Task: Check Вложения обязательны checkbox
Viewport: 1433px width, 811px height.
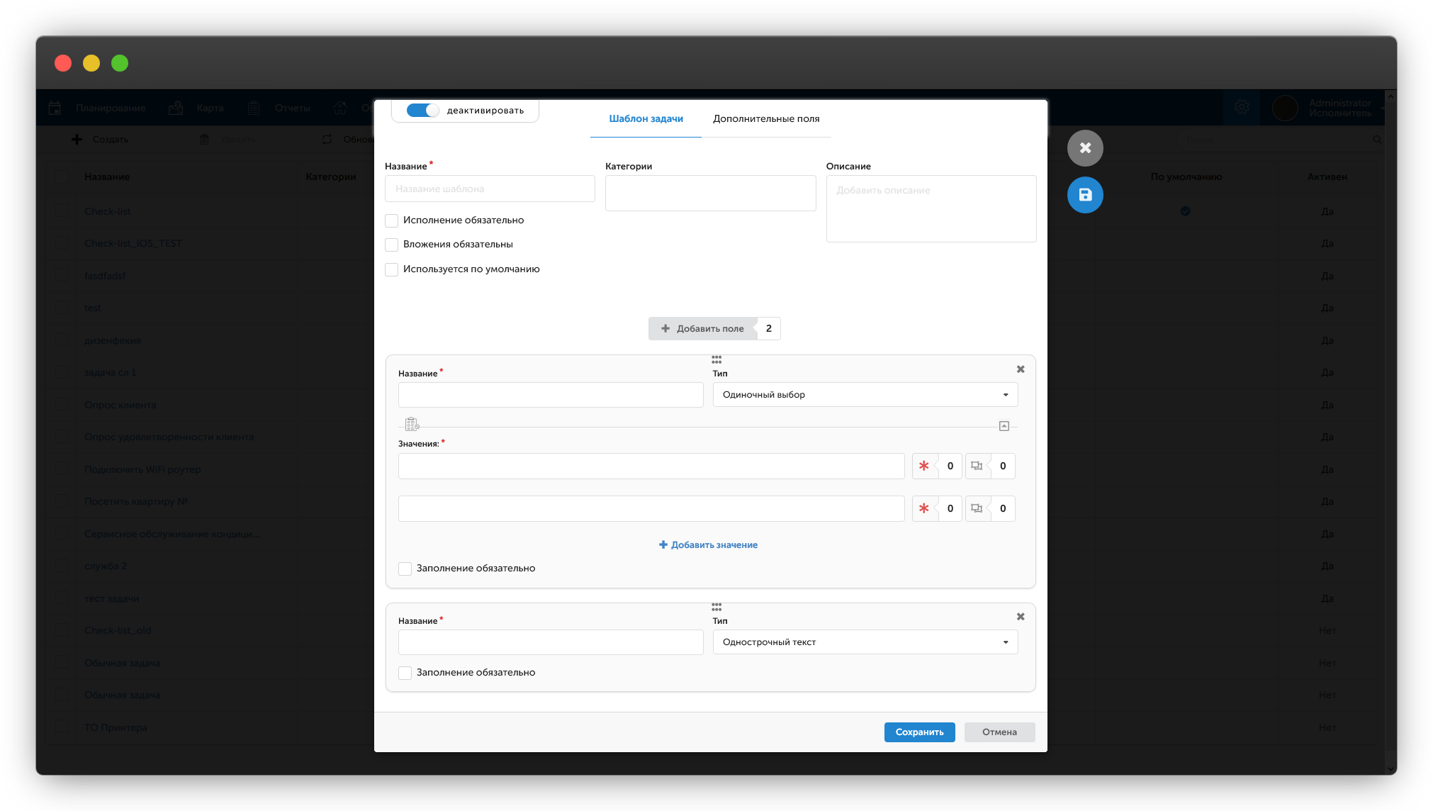Action: pyautogui.click(x=391, y=245)
